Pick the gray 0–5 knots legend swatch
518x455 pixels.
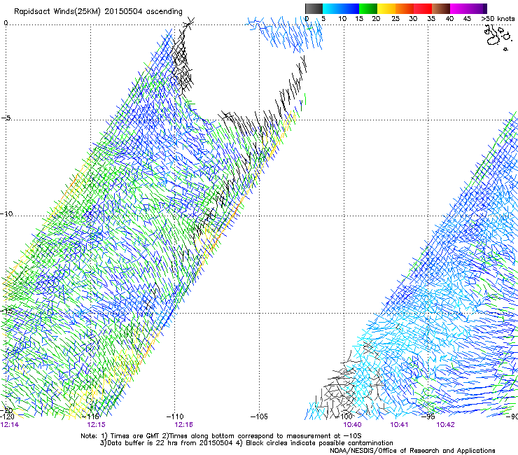coord(314,8)
